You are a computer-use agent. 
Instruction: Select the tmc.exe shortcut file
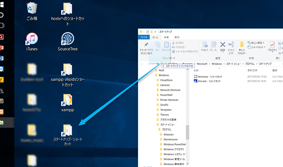207,81
